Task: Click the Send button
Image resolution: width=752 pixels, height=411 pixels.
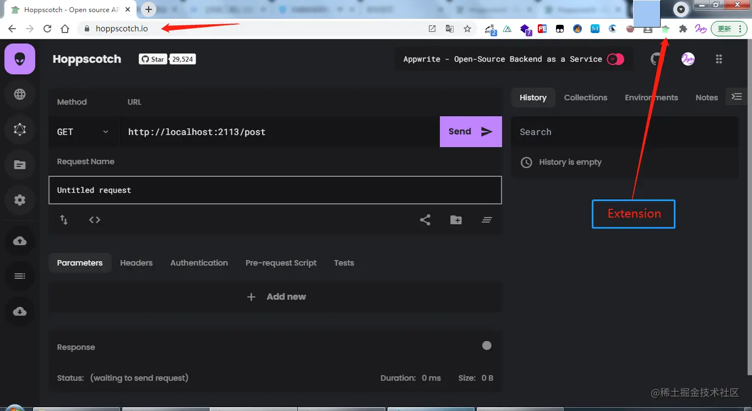Action: 471,132
